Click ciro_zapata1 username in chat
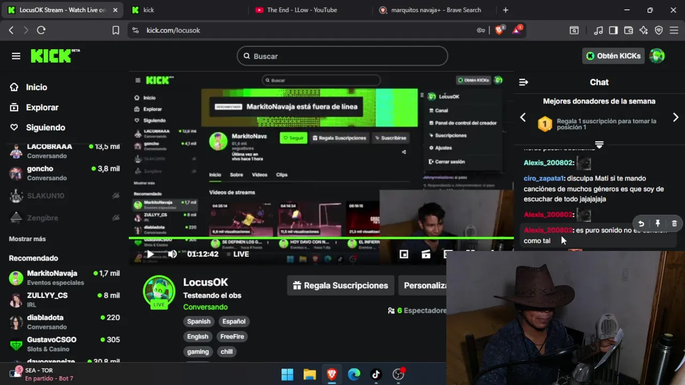685x385 pixels. click(544, 179)
